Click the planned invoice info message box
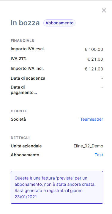This screenshot has height=214, width=112. (x=57, y=187)
